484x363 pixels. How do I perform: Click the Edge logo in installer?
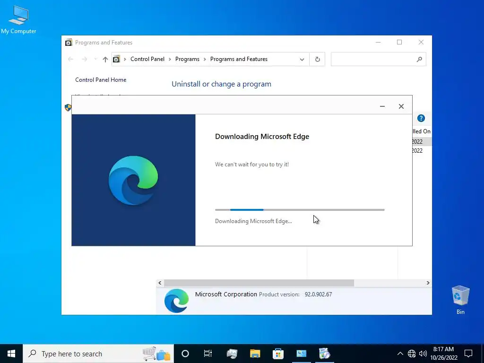tap(133, 180)
